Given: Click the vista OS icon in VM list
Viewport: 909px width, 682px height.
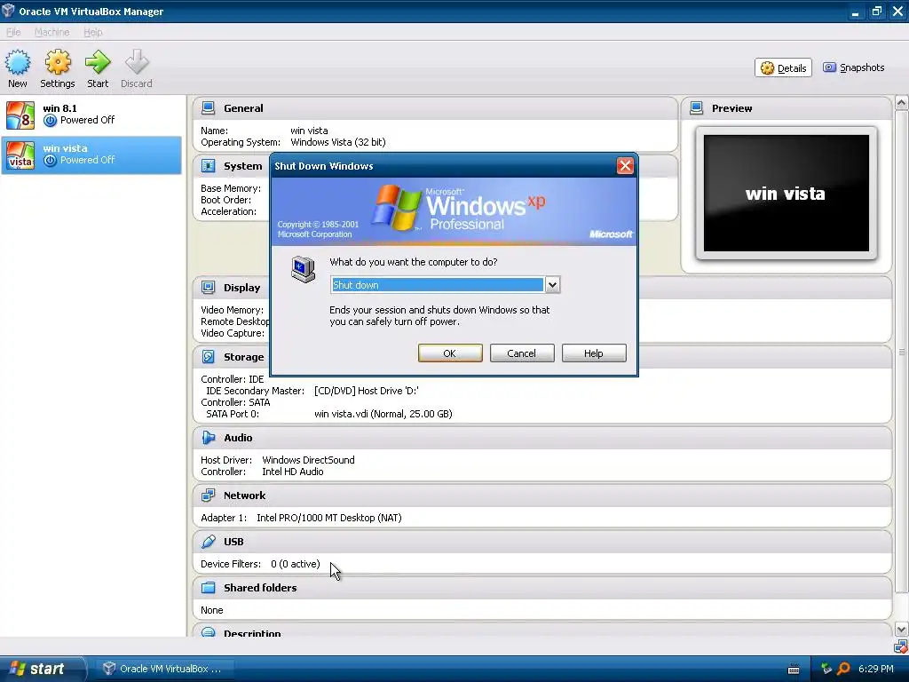Looking at the screenshot, I should click(x=20, y=155).
